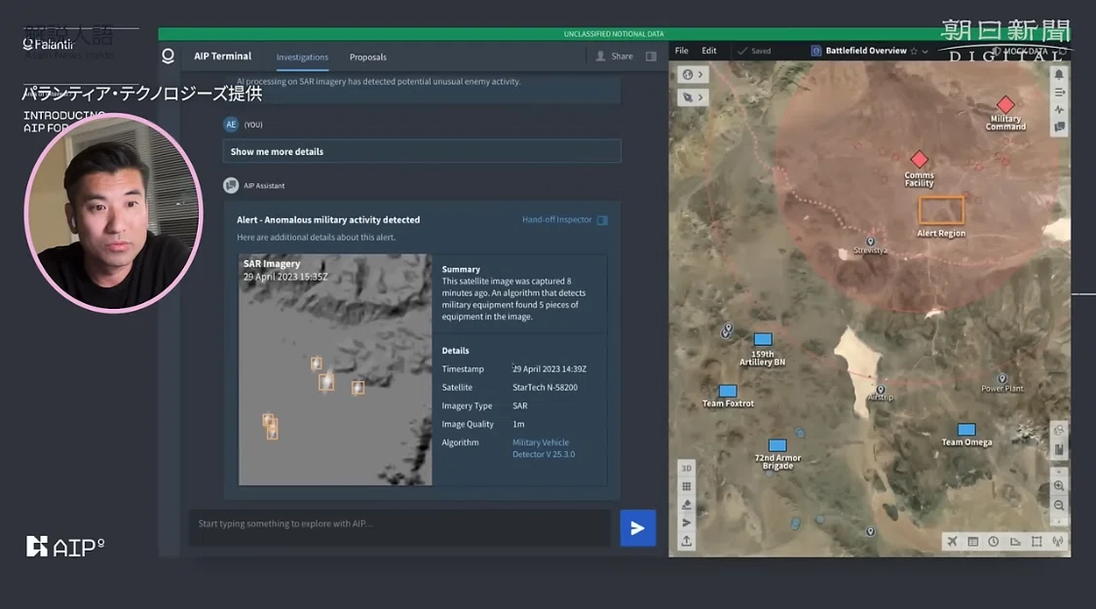Select the send arrow tool on map

[x=687, y=522]
